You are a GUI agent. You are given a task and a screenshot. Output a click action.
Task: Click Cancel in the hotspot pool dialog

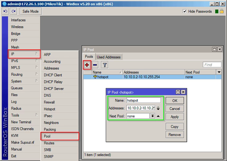[x=175, y=109]
